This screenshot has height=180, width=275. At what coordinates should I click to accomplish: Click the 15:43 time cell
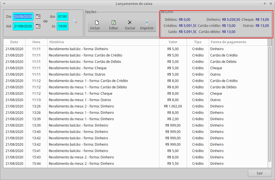click(x=36, y=157)
